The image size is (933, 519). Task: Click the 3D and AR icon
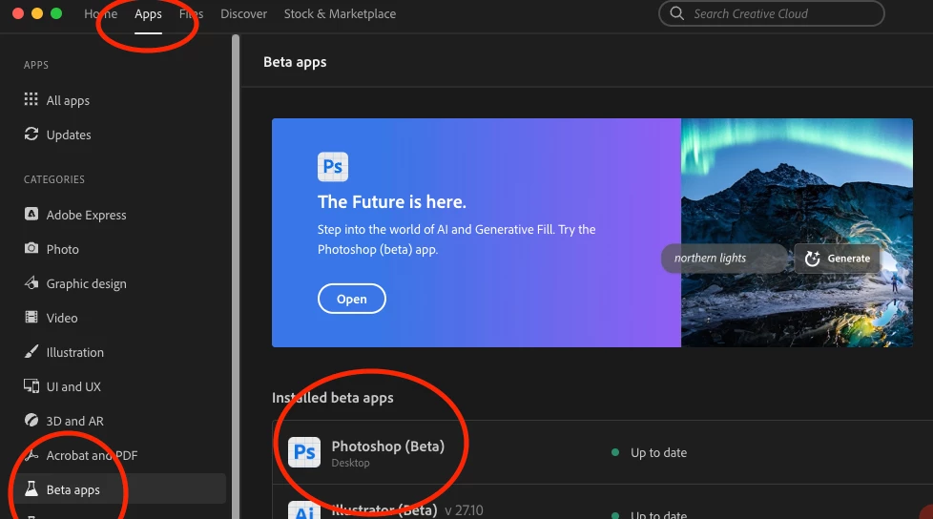(x=31, y=420)
